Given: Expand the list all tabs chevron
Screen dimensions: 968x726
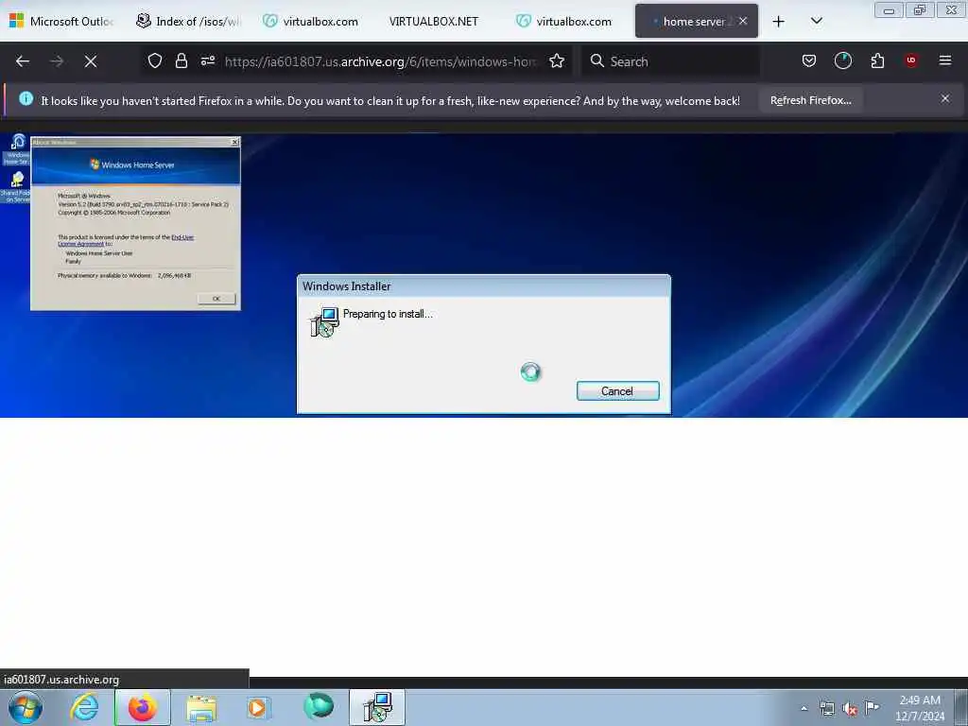Looking at the screenshot, I should pos(816,21).
